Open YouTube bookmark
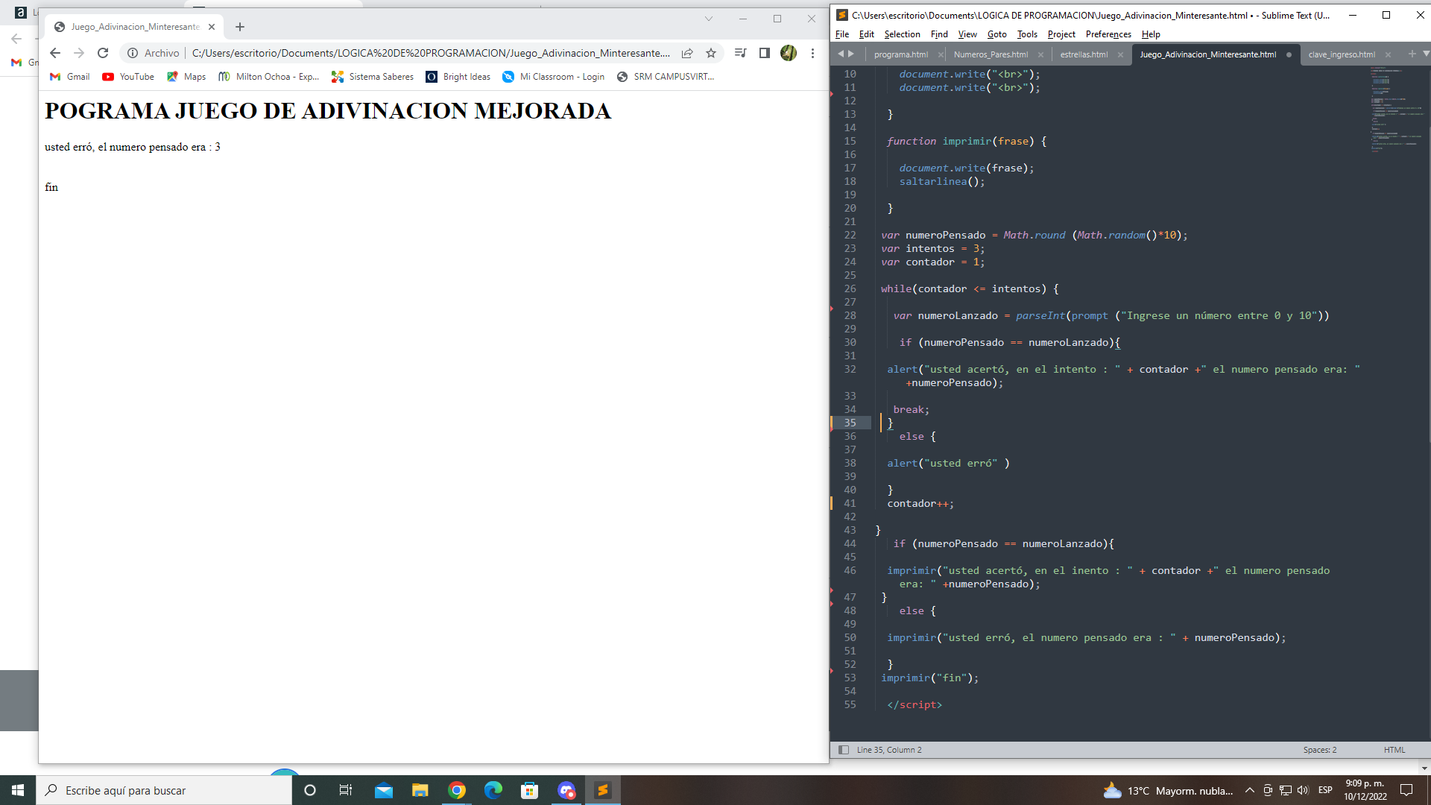Viewport: 1431px width, 805px height. pyautogui.click(x=128, y=77)
